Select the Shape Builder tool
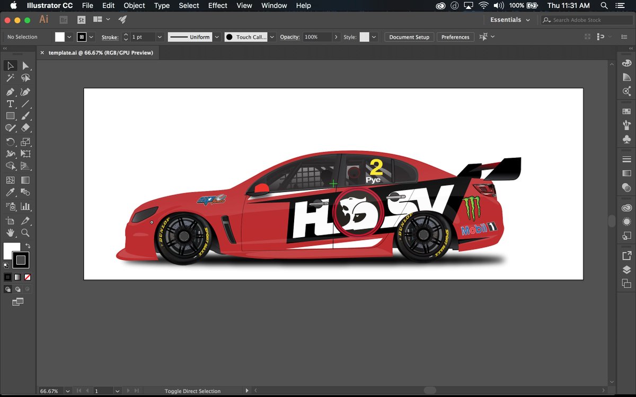The height and width of the screenshot is (397, 636). [x=10, y=166]
